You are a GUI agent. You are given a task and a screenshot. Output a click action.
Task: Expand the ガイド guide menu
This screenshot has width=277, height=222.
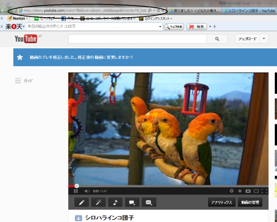coord(24,80)
